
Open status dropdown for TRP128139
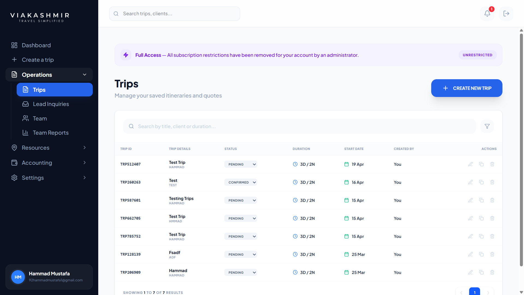tap(241, 254)
